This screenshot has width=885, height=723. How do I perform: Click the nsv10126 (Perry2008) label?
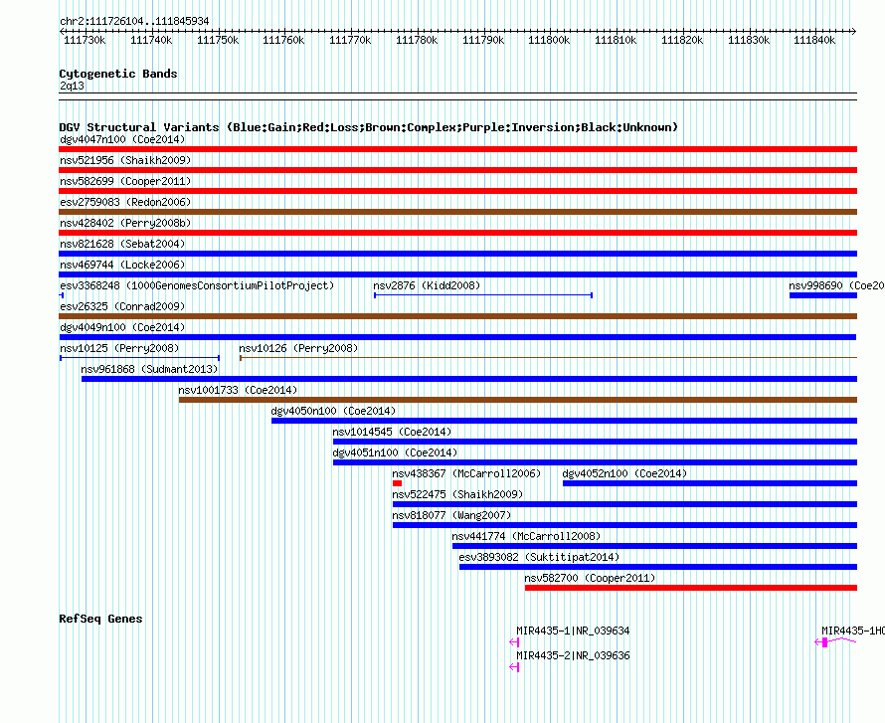298,348
